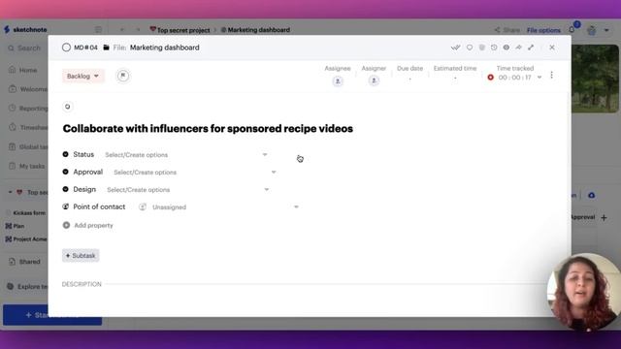Toggle the watch eye icon in the task header
This screenshot has width=621, height=349.
(x=507, y=48)
